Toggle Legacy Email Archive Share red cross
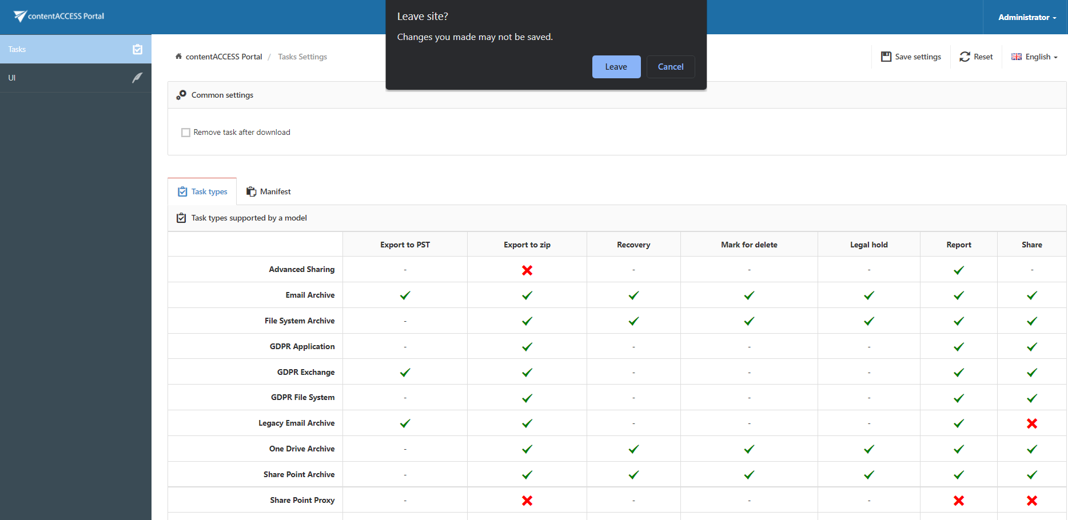Screen dimensions: 1068x520 tap(1031, 423)
